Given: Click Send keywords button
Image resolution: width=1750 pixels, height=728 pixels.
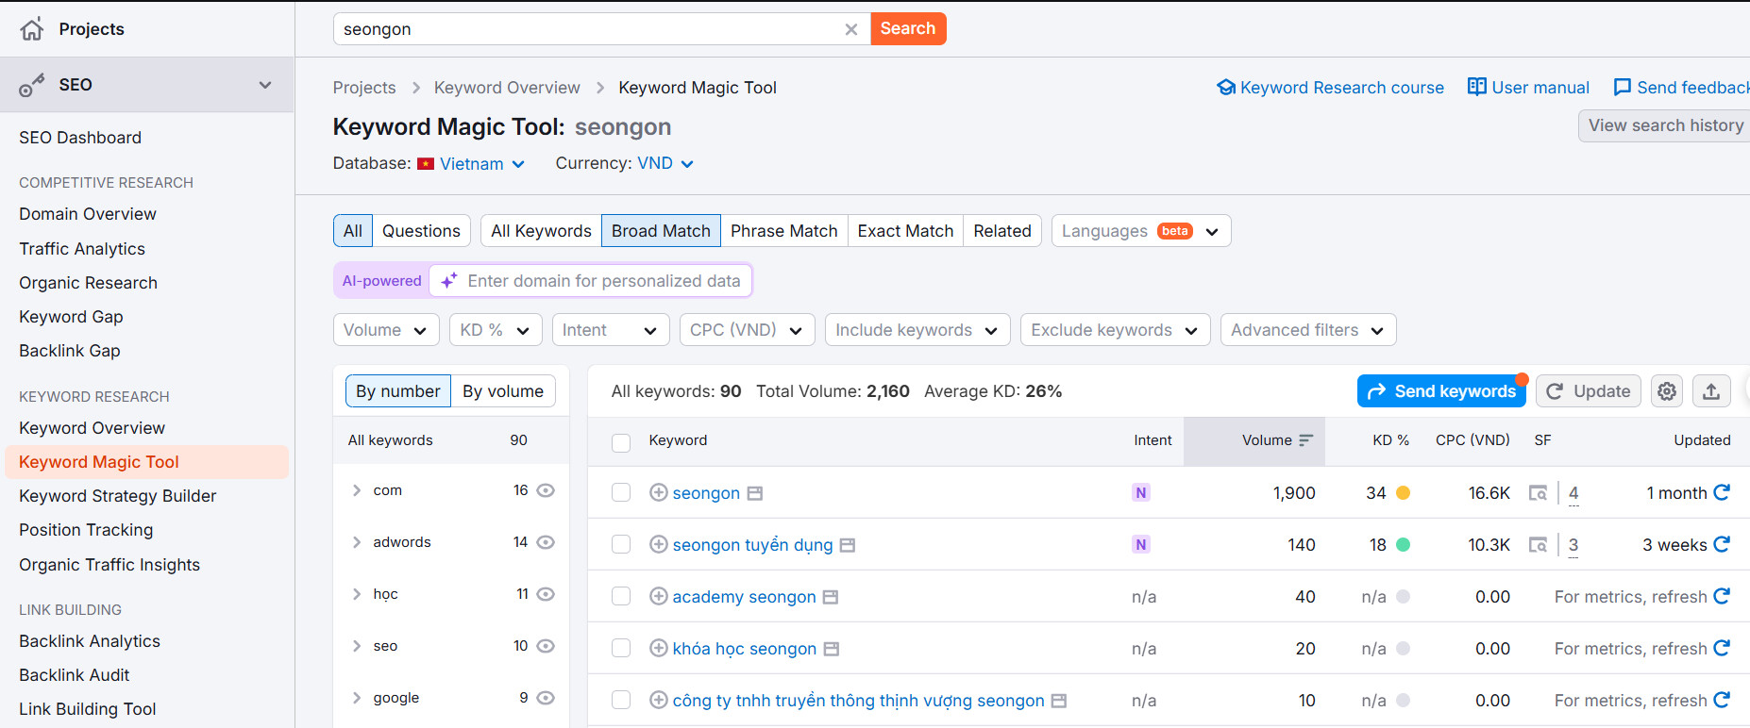Looking at the screenshot, I should point(1441,391).
